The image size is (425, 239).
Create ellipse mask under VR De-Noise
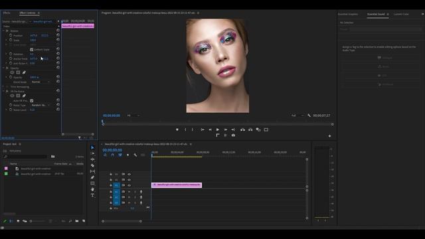tap(12, 96)
